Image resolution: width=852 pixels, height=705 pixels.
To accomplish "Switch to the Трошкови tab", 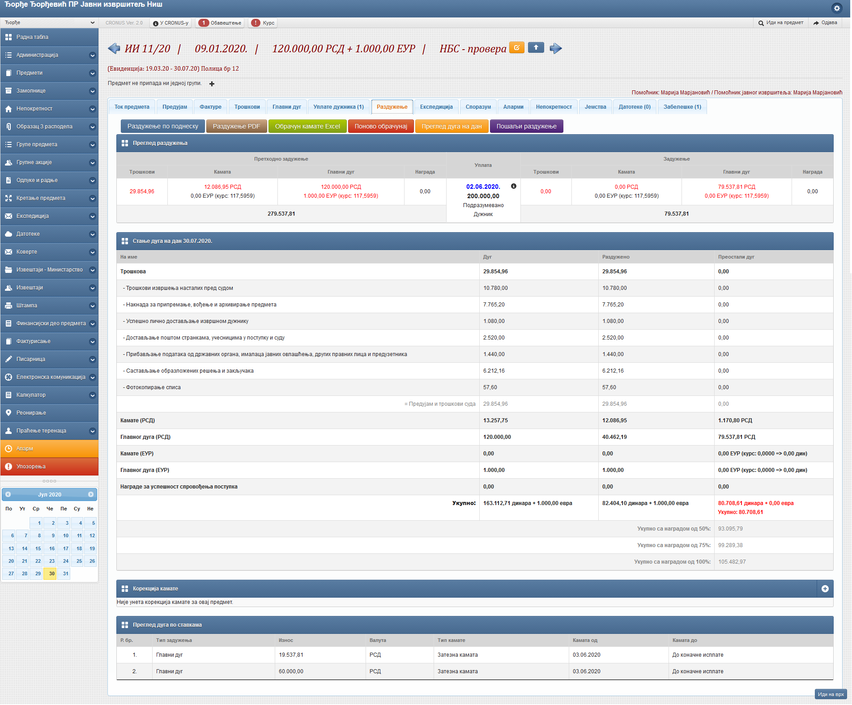I will pos(247,107).
